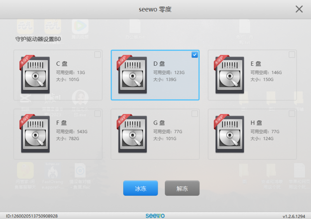Close the seewo 零度 window
The height and width of the screenshot is (219, 311).
tap(299, 9)
